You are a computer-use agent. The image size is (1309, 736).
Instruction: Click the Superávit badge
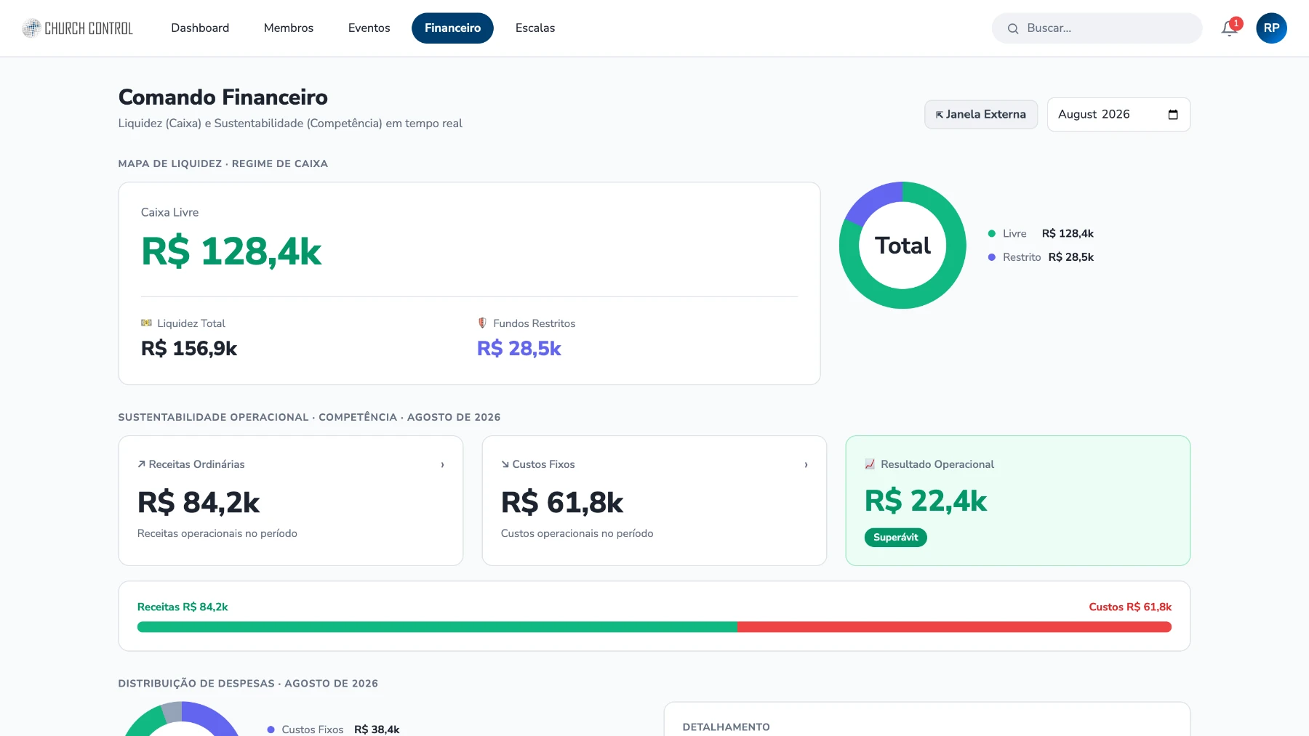[x=895, y=538]
